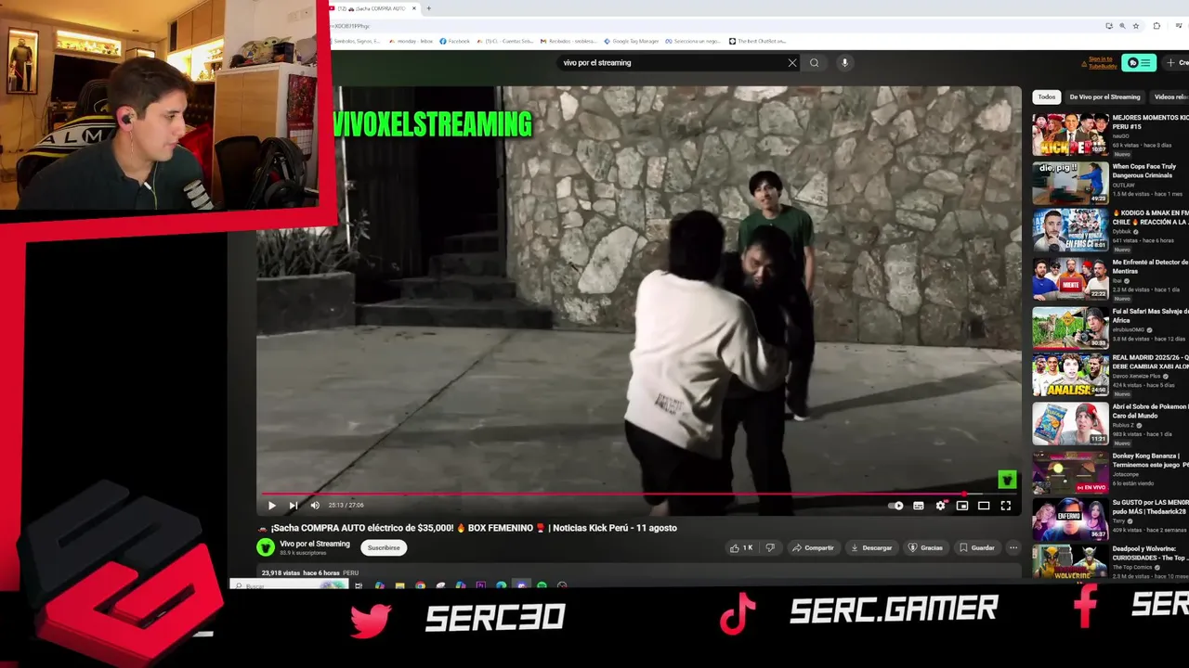The image size is (1189, 668).
Task: Open Premiere Pro from the taskbar
Action: point(480,585)
